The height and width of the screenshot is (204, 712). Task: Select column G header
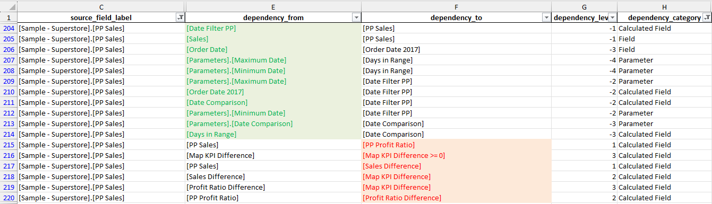click(584, 6)
